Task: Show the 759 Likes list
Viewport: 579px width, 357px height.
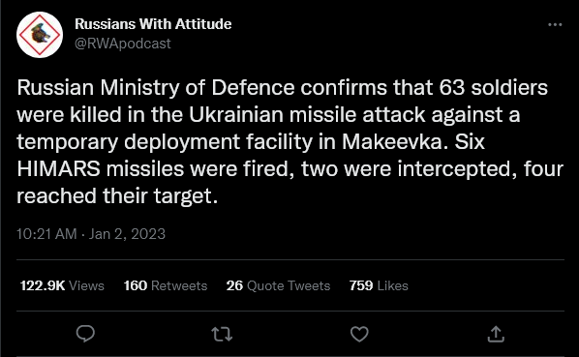Action: [x=379, y=285]
